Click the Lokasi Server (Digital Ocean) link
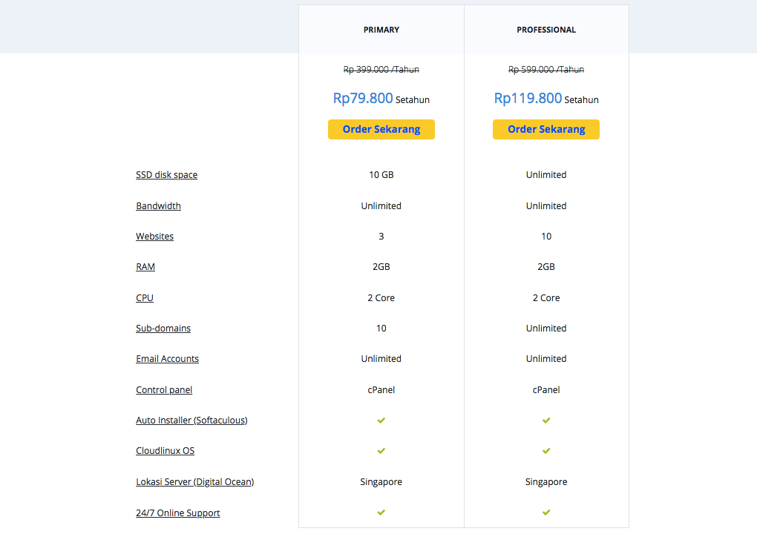 tap(194, 482)
